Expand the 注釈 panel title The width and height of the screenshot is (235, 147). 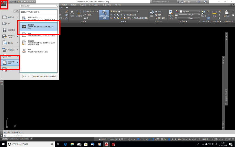tap(83, 21)
